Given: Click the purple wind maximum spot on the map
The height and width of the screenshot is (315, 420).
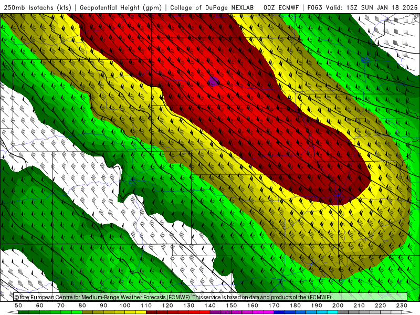Looking at the screenshot, I should pos(214,81).
